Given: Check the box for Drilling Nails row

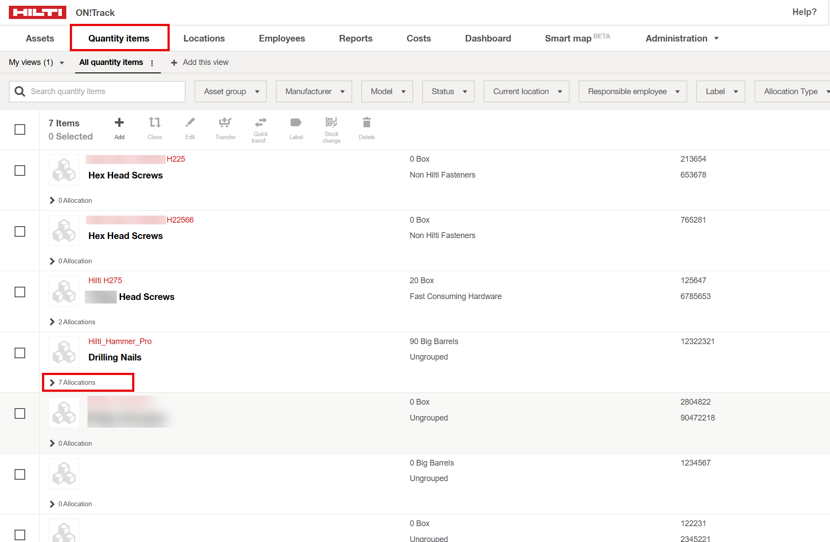Looking at the screenshot, I should tap(20, 353).
